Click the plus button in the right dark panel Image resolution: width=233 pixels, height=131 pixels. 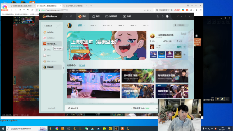(197, 36)
